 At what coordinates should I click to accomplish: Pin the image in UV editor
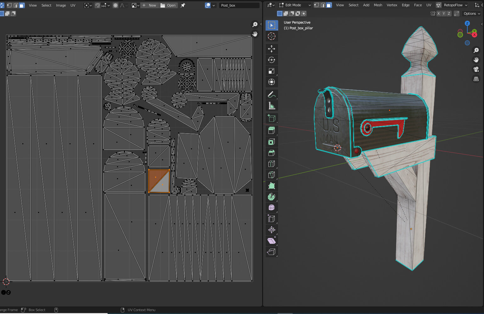(x=183, y=5)
